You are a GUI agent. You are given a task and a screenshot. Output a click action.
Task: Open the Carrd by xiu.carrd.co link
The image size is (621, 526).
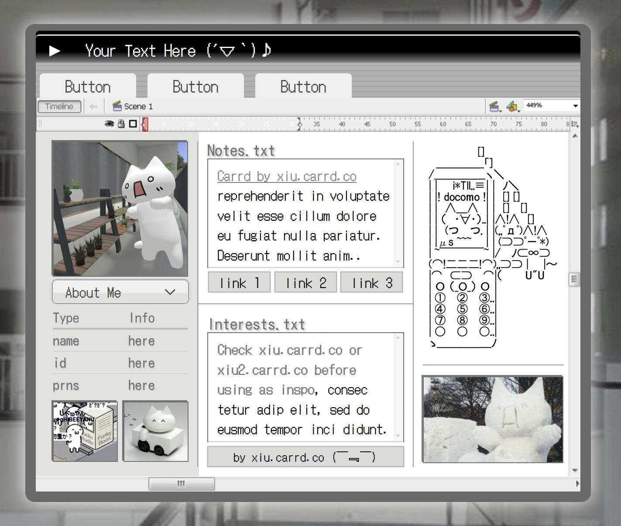287,176
